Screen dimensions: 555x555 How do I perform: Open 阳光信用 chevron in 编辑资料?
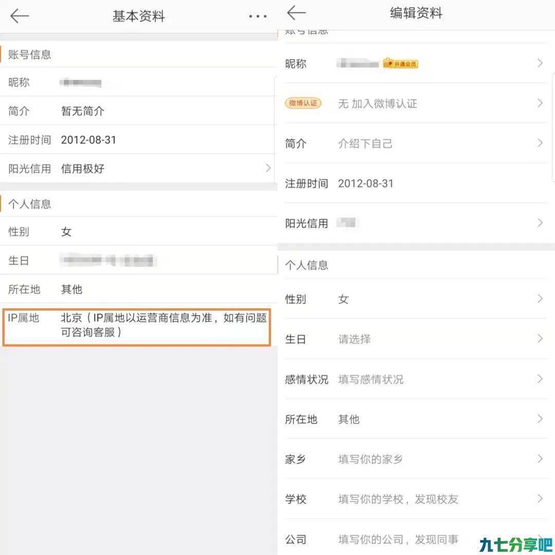540,223
